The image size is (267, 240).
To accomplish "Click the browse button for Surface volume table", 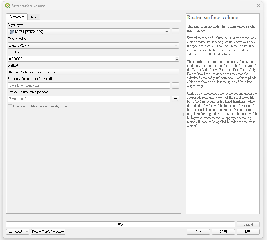I will click(x=175, y=99).
